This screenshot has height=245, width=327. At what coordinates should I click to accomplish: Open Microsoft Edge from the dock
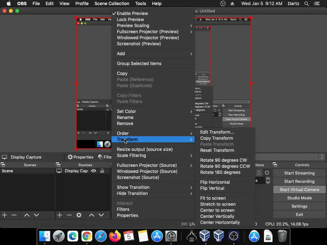pyautogui.click(x=72, y=236)
